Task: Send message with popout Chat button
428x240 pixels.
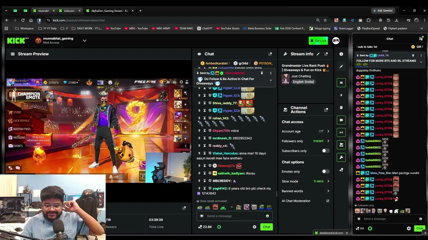Action: pos(420,229)
